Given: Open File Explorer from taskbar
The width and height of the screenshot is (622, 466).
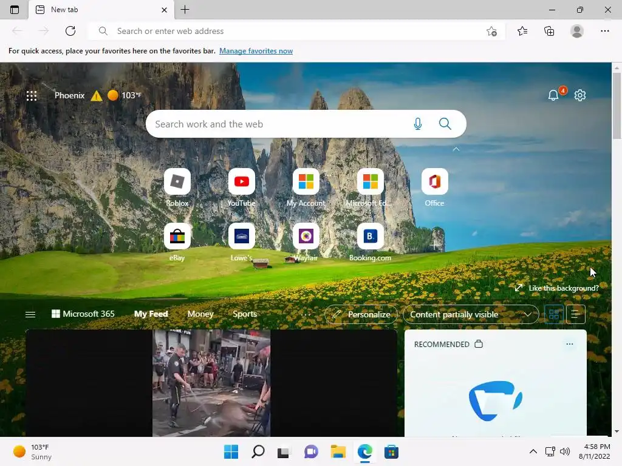Looking at the screenshot, I should tap(338, 451).
